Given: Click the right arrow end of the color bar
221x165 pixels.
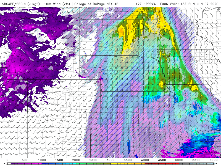Looking at the screenshot, I should [x=215, y=164].
